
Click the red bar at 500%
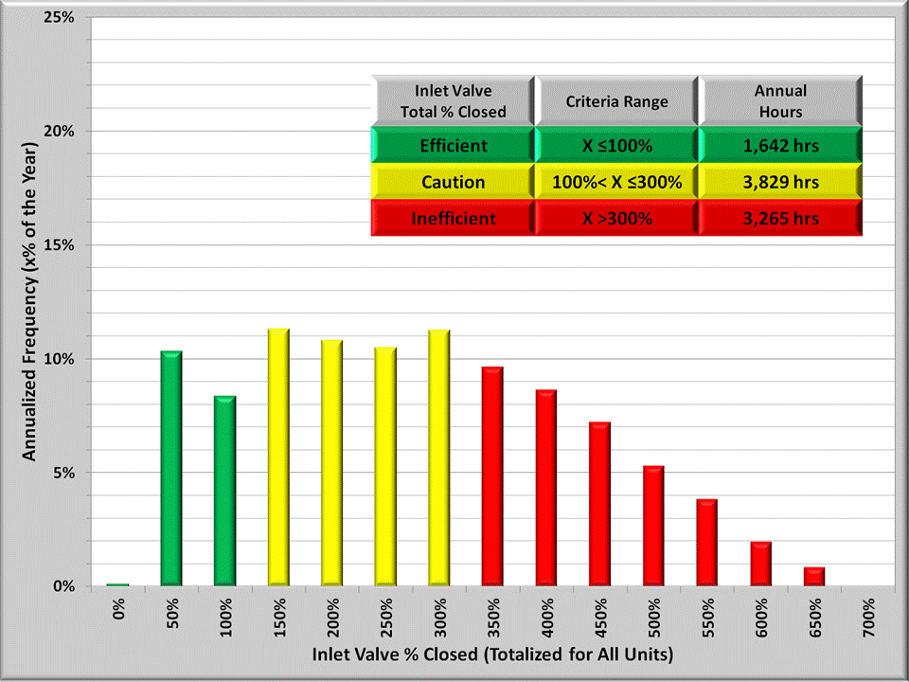click(x=653, y=526)
